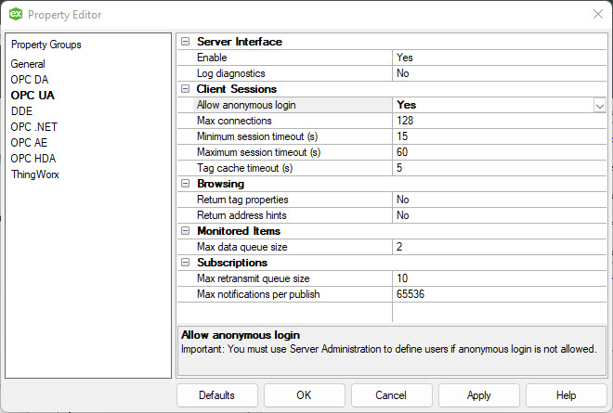Collapse the Monitored Items section
The image size is (613, 413).
pyautogui.click(x=186, y=231)
